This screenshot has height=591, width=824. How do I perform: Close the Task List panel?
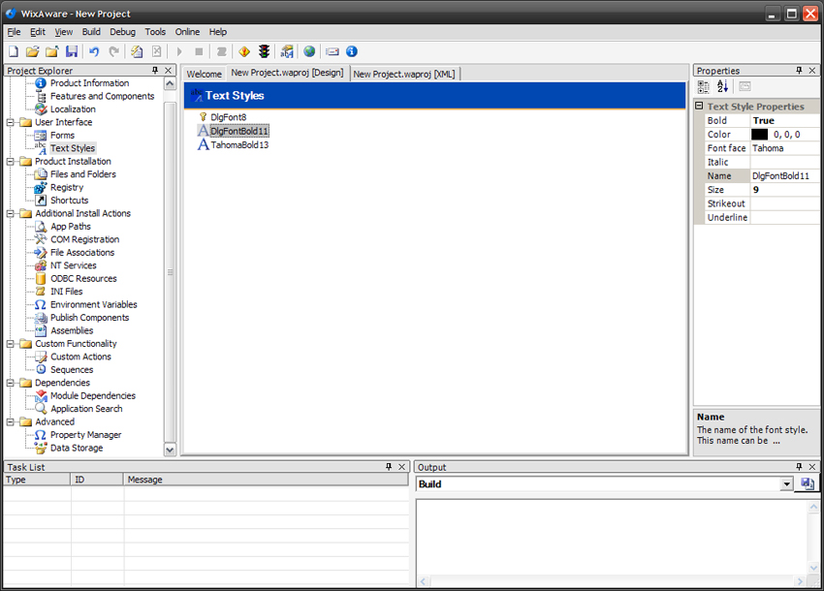tap(402, 467)
